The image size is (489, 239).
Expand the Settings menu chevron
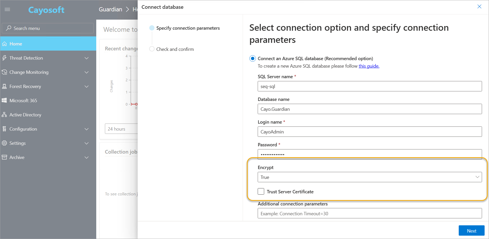87,143
